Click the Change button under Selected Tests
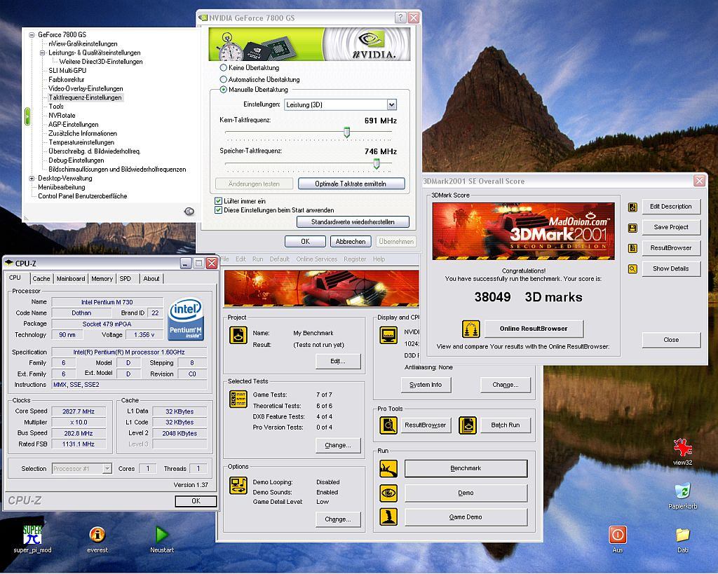 [338, 445]
